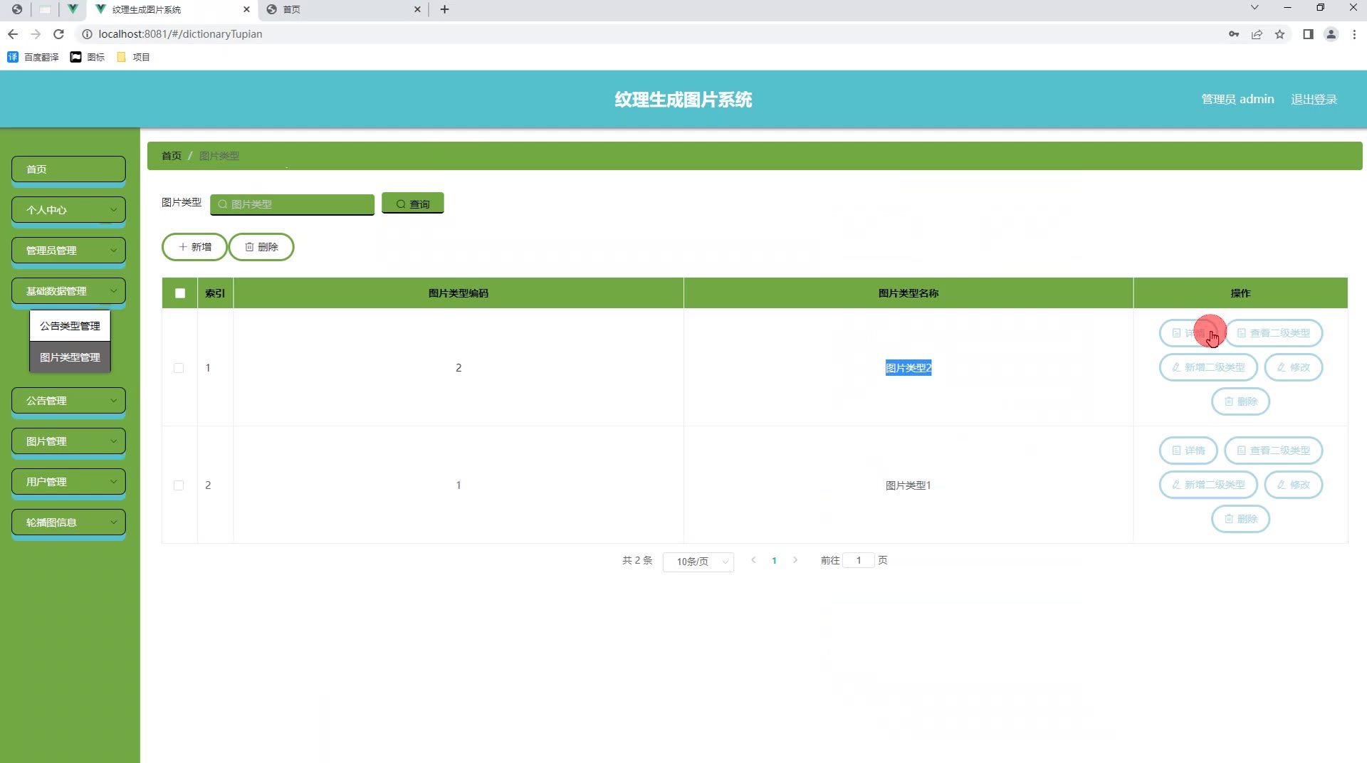The image size is (1367, 763).
Task: Click the 图片类型编码 column header
Action: [459, 293]
